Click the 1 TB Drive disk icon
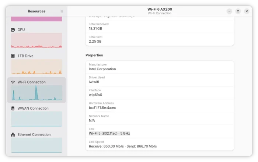258x162 pixels. 13,56
